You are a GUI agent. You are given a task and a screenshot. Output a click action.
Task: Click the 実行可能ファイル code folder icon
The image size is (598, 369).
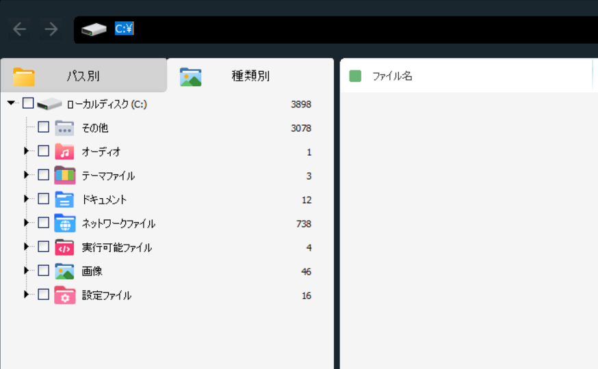64,247
